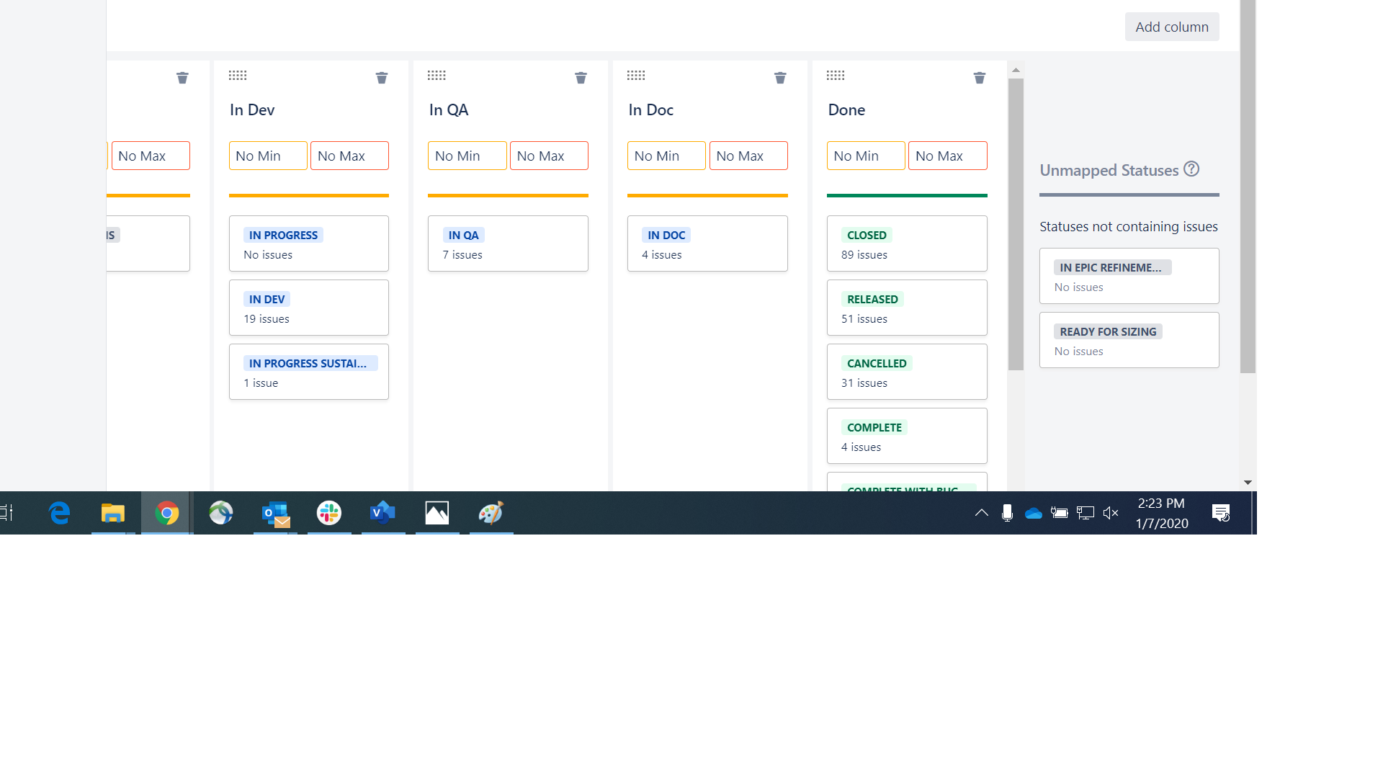Select the IN PROGRESS SUSTAI... status card
Screen dimensions: 1383x778
tap(308, 372)
